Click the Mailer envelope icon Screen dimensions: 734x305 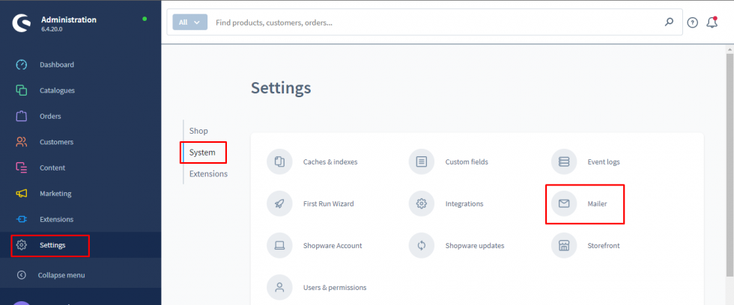coord(564,203)
